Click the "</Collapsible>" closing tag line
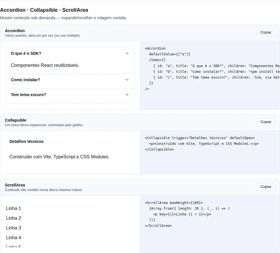 159,149
